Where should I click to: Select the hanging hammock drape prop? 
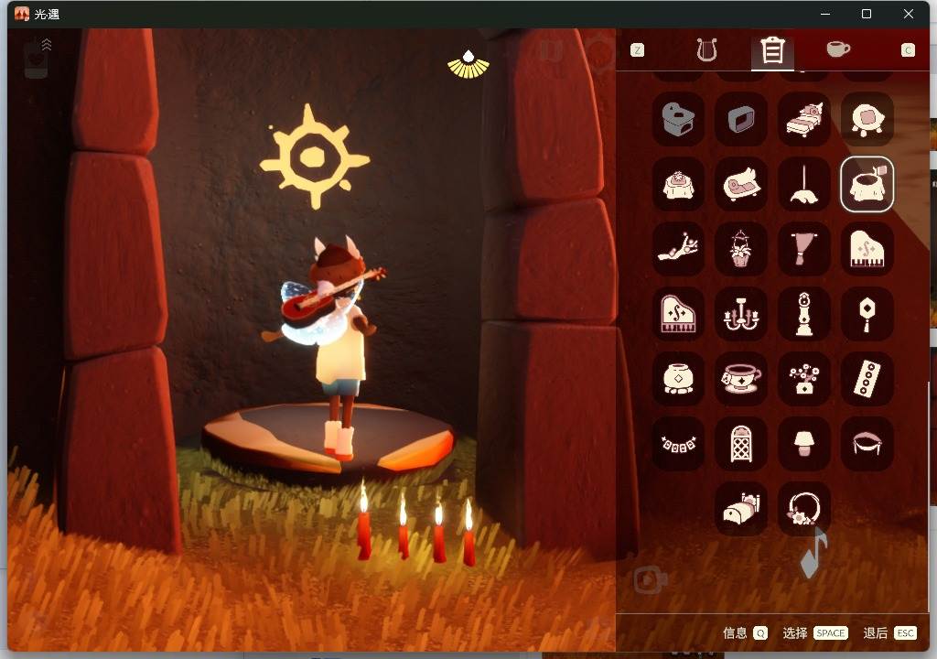pyautogui.click(x=867, y=444)
